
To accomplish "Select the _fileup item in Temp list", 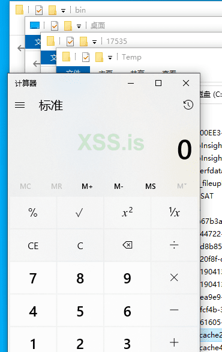I will (211, 184).
